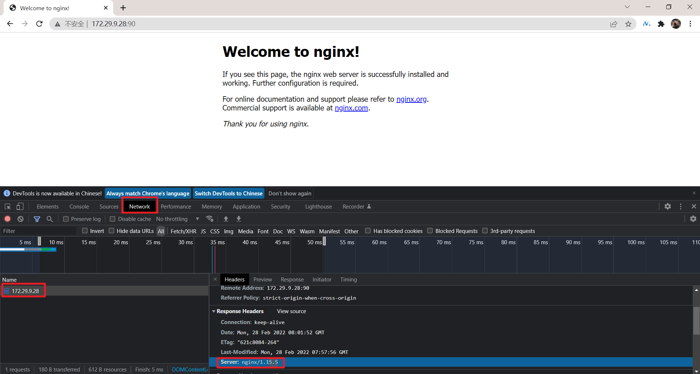Click the network Filter input field

coord(39,231)
